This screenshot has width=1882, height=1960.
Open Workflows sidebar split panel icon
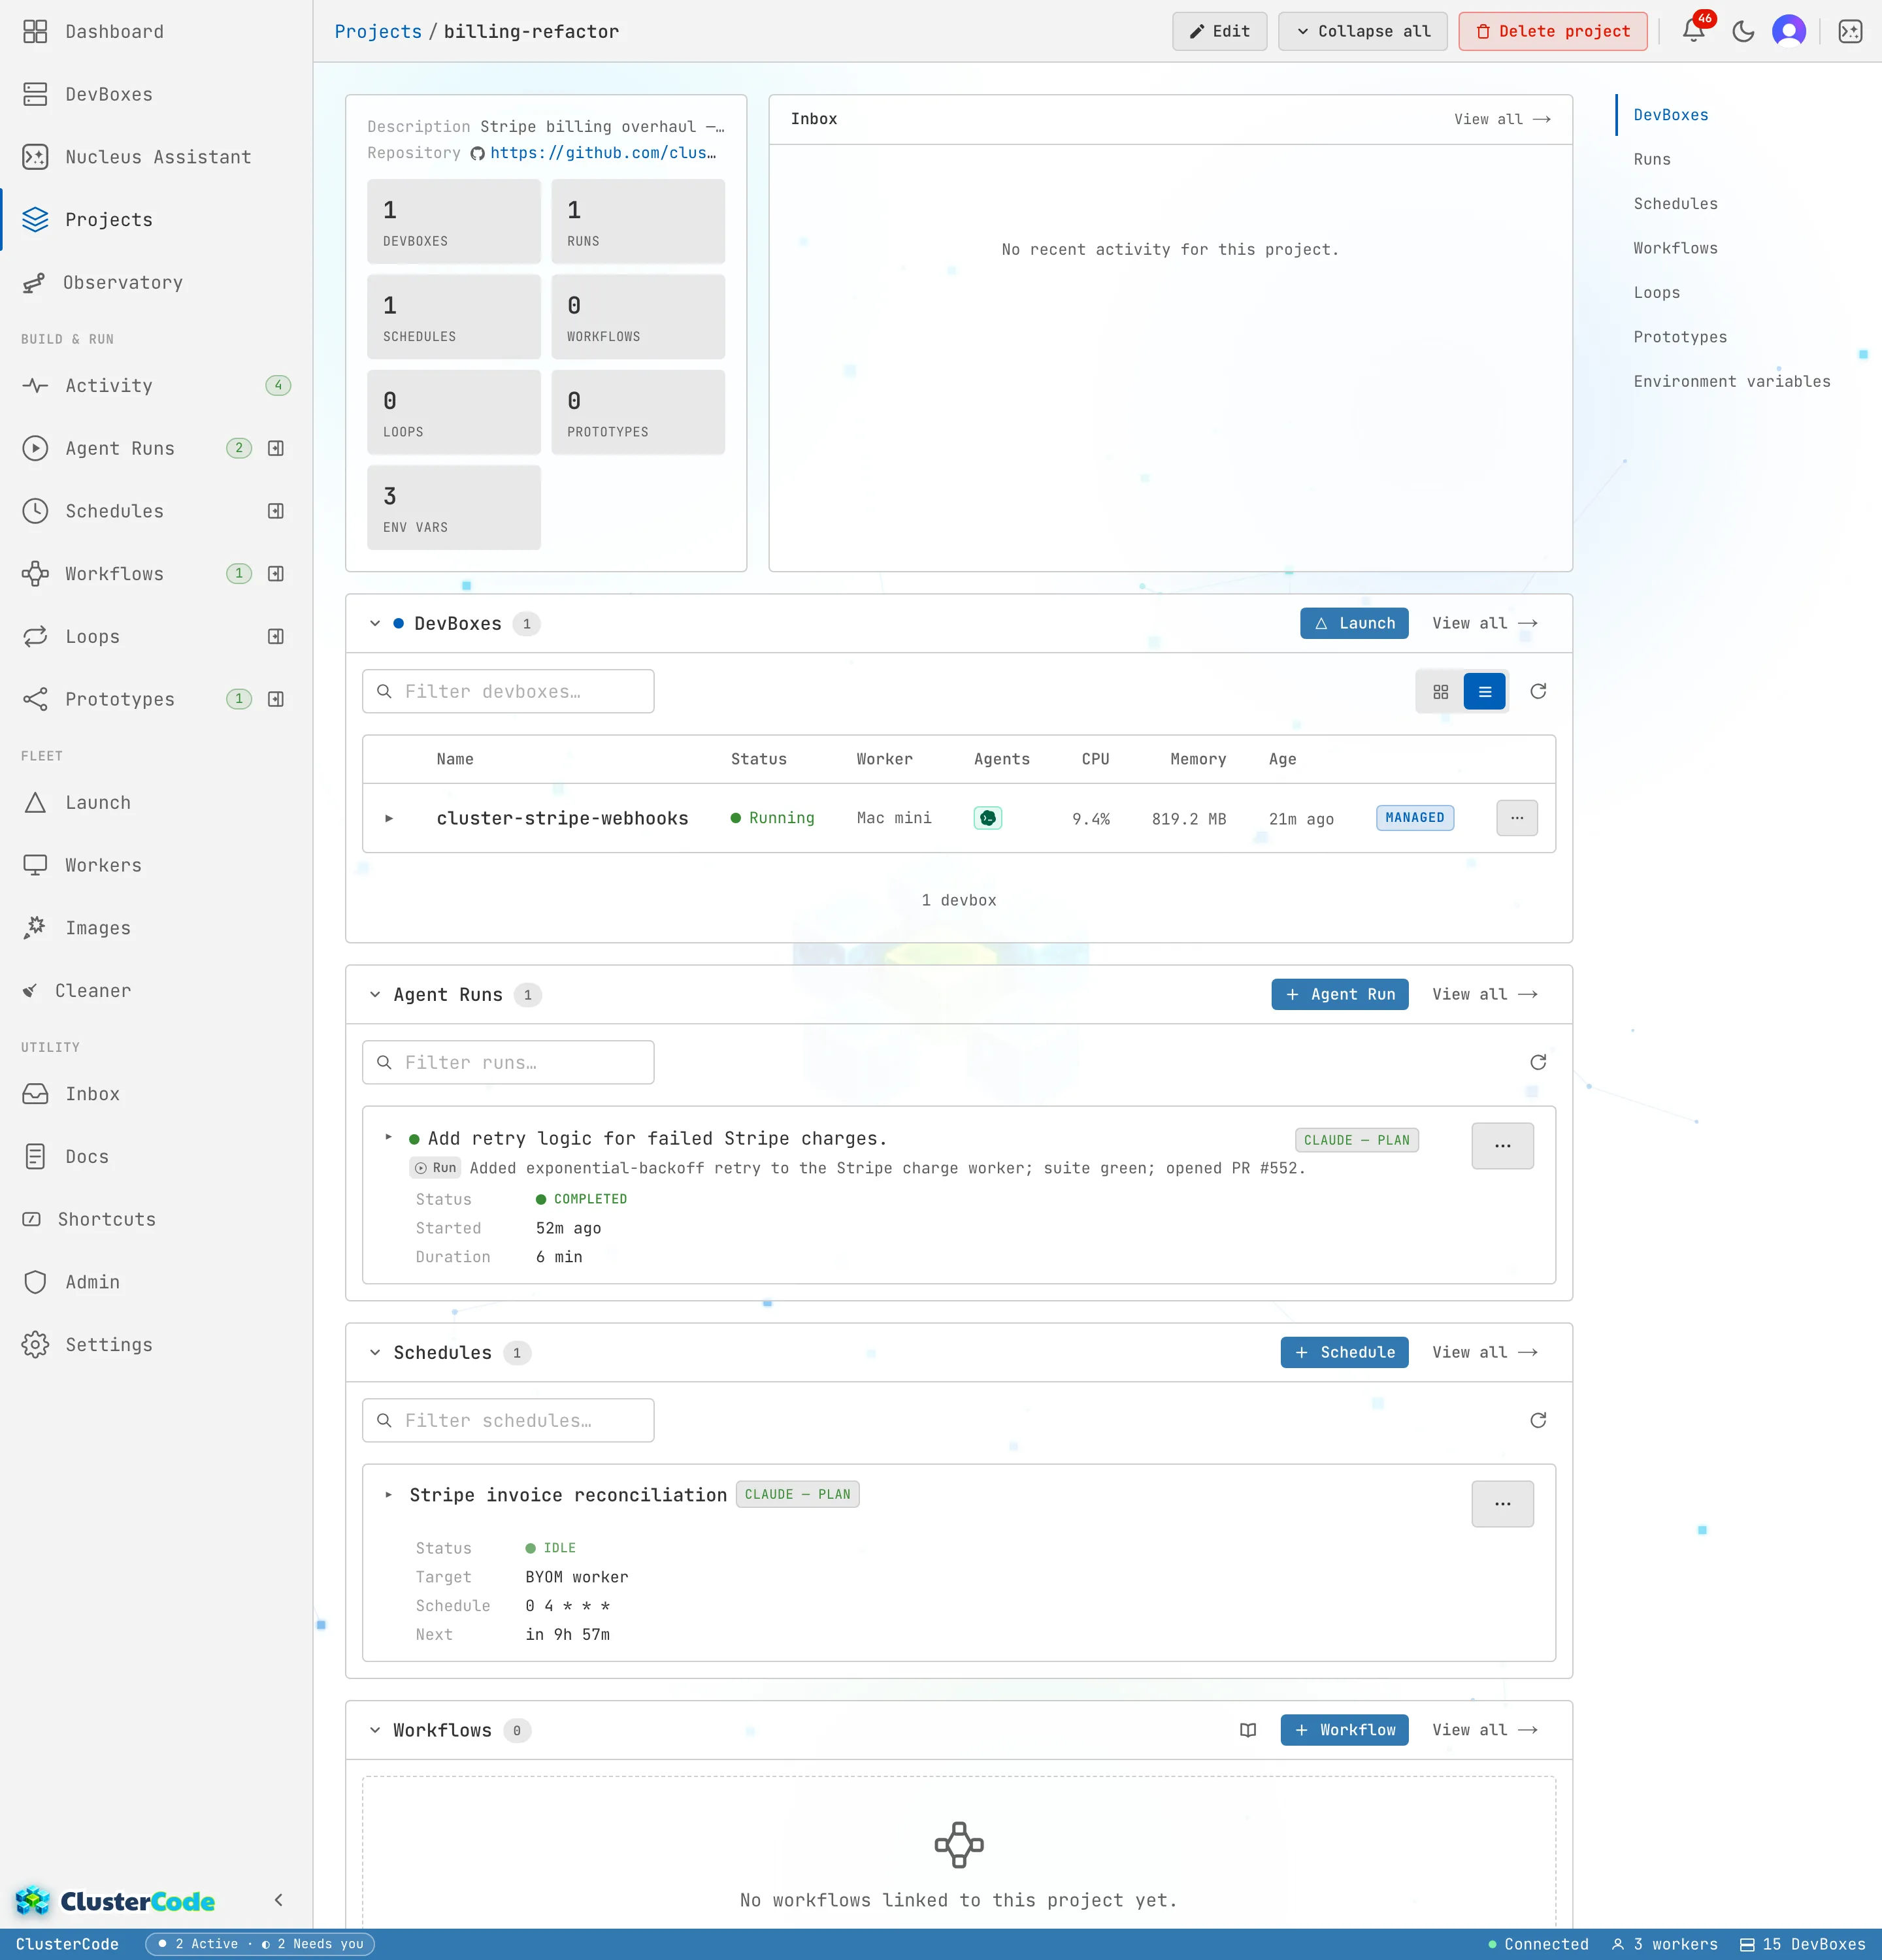276,574
